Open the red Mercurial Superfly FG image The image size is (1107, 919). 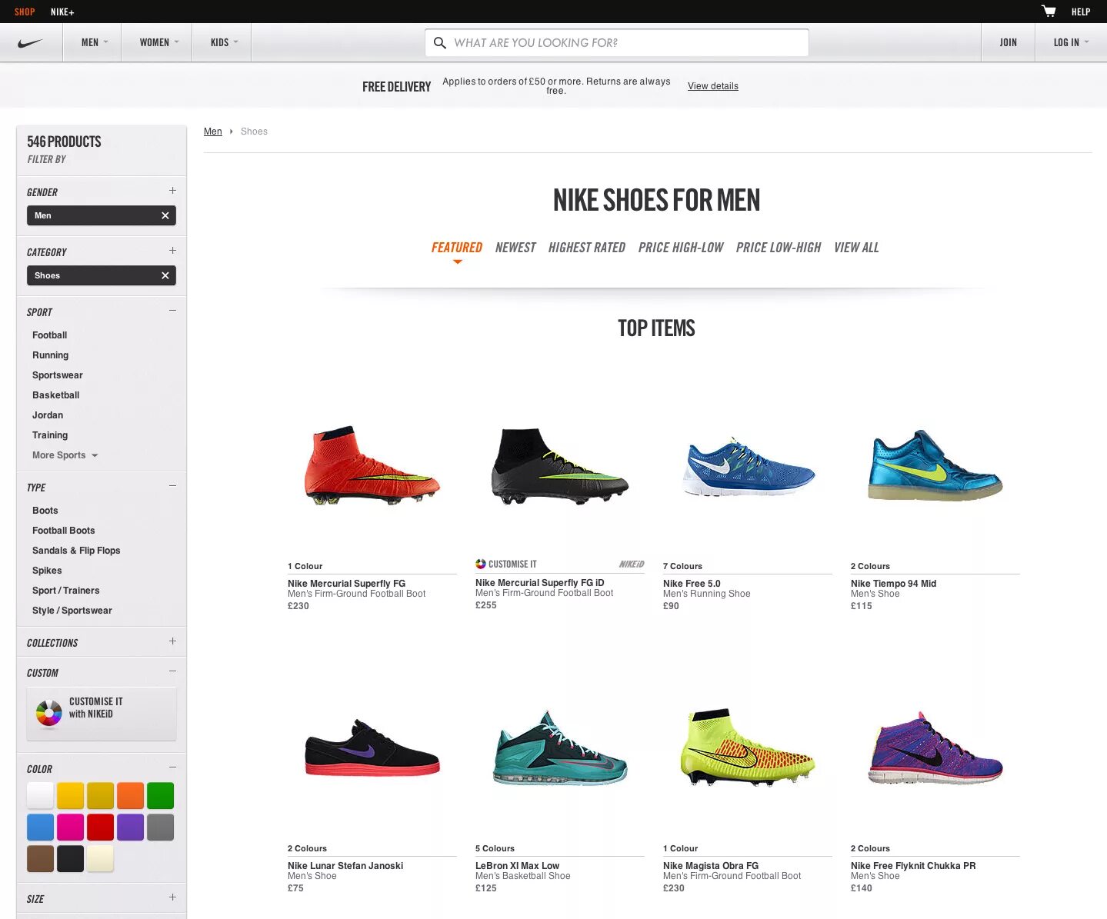point(372,466)
